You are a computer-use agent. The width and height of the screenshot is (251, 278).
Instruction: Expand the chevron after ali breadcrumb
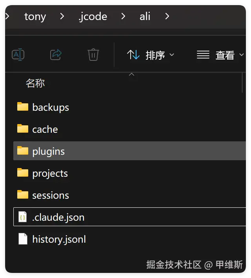[167, 16]
